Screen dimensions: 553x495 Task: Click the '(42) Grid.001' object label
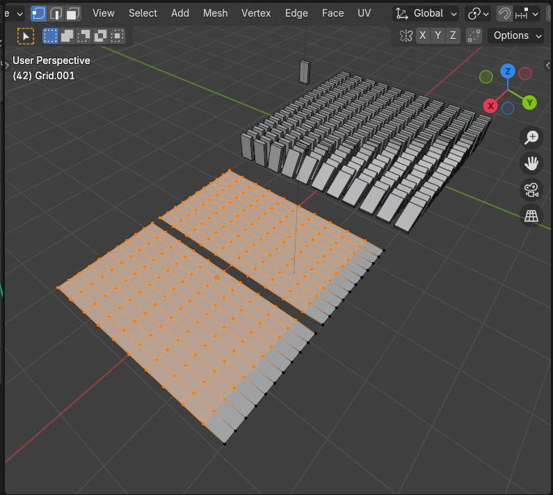(x=44, y=76)
